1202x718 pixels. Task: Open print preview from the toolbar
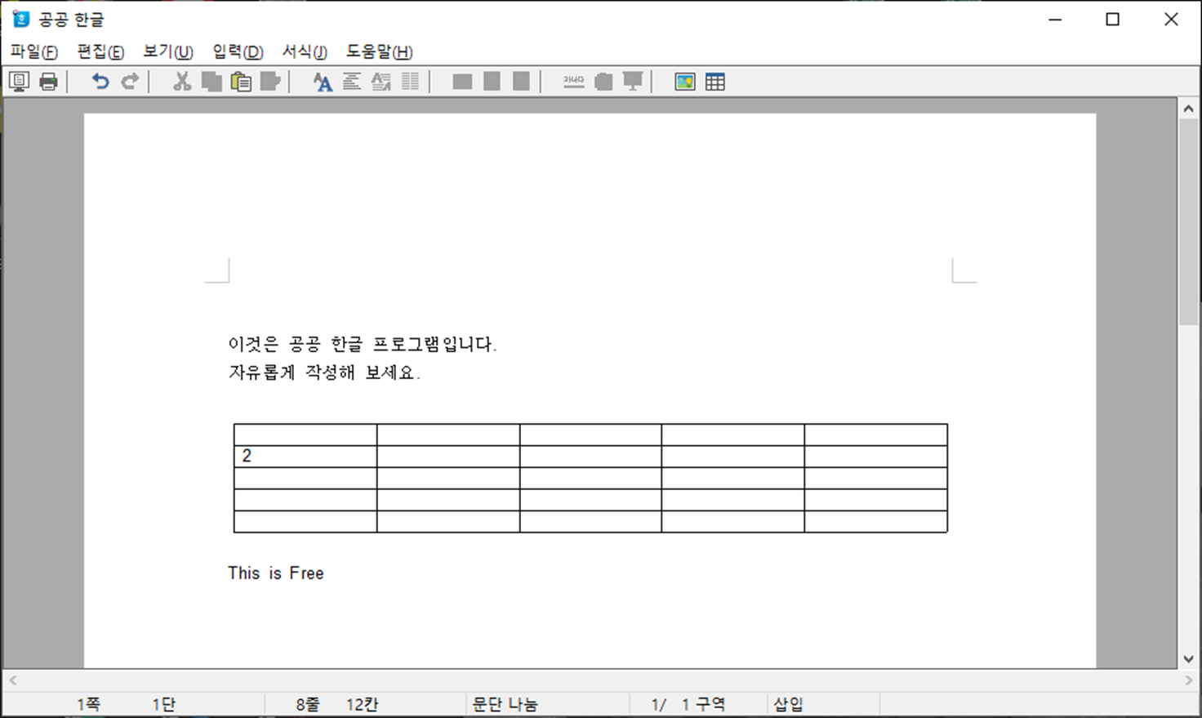19,82
